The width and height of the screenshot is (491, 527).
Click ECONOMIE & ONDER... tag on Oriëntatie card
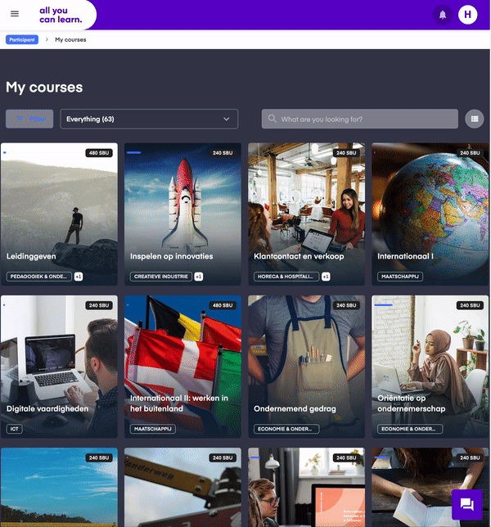tap(410, 429)
